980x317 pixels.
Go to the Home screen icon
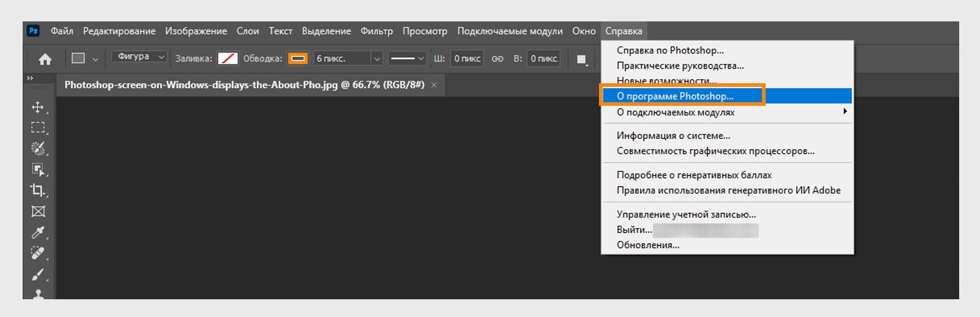45,59
